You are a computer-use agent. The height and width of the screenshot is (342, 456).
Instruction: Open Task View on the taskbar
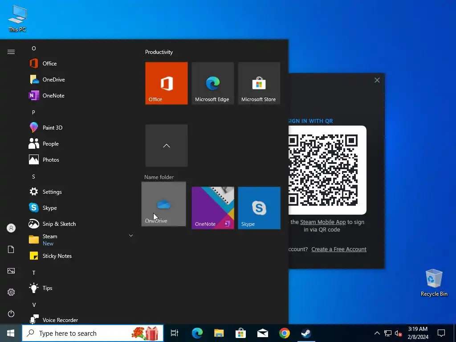click(175, 333)
